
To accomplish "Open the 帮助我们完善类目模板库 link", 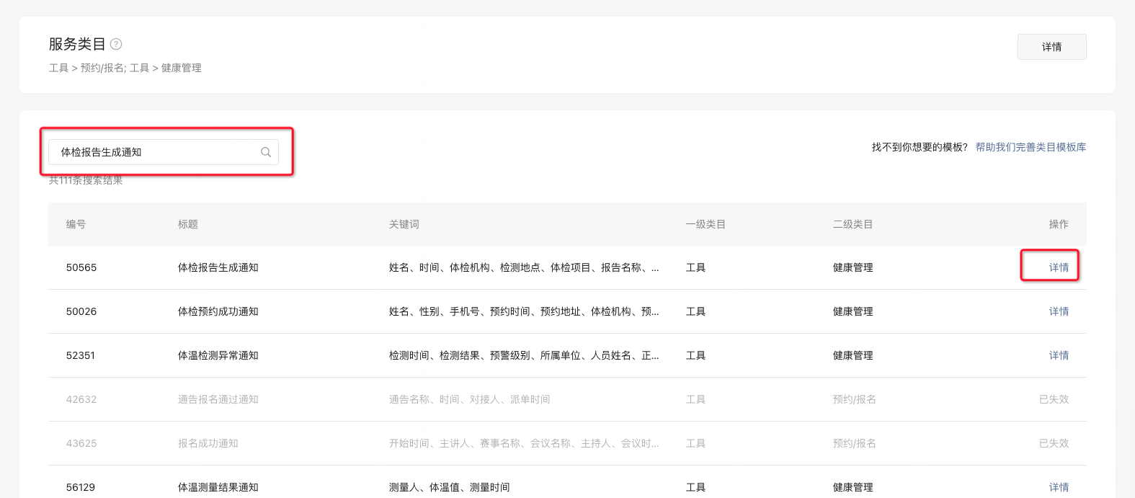I will 1031,147.
